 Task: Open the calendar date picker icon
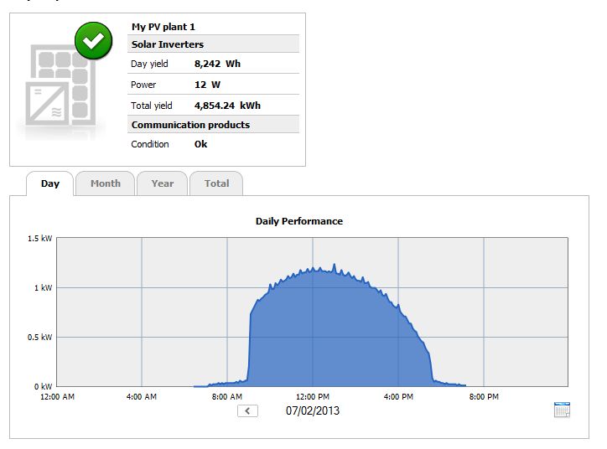point(562,410)
